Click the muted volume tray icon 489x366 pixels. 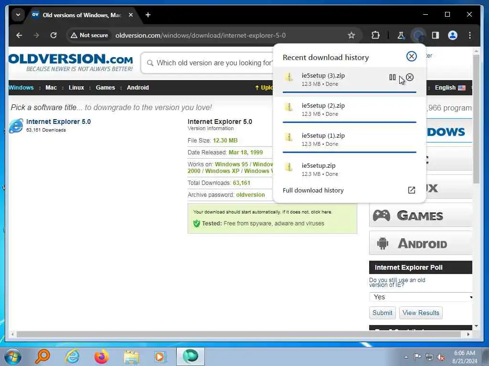pyautogui.click(x=441, y=357)
